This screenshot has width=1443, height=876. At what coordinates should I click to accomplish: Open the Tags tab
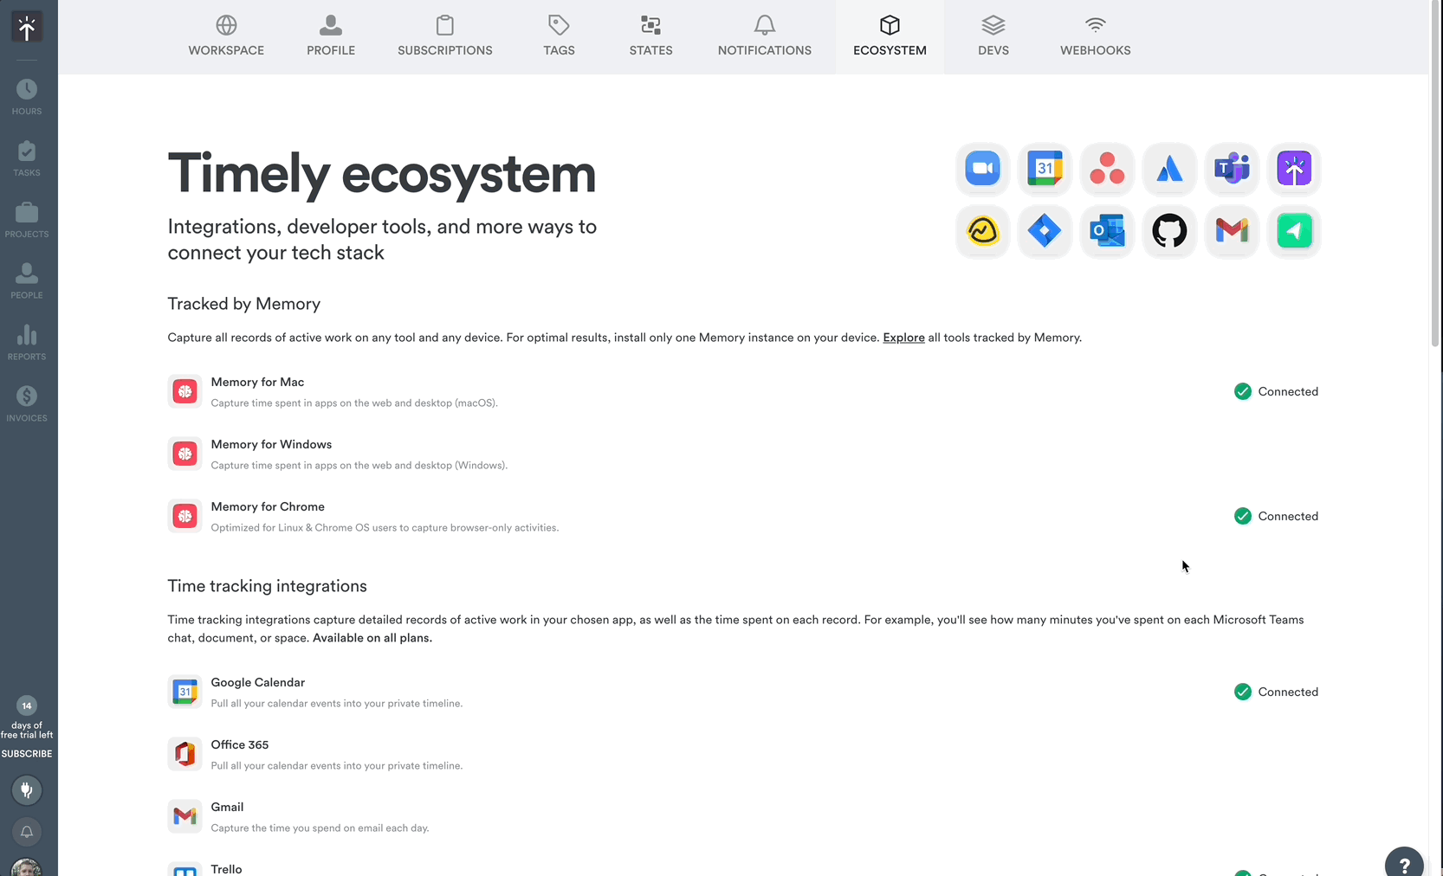559,36
